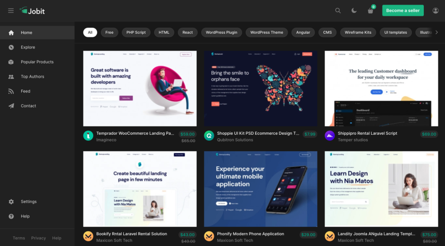This screenshot has height=246, width=445.
Task: Open the user profile icon
Action: tap(435, 10)
